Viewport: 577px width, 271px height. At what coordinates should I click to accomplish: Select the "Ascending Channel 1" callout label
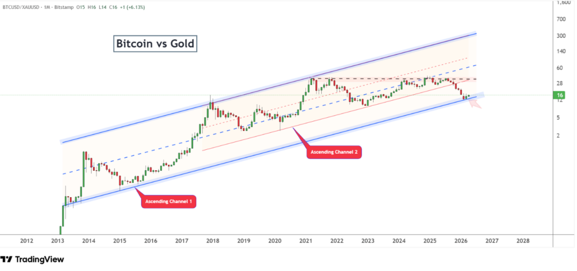(169, 202)
